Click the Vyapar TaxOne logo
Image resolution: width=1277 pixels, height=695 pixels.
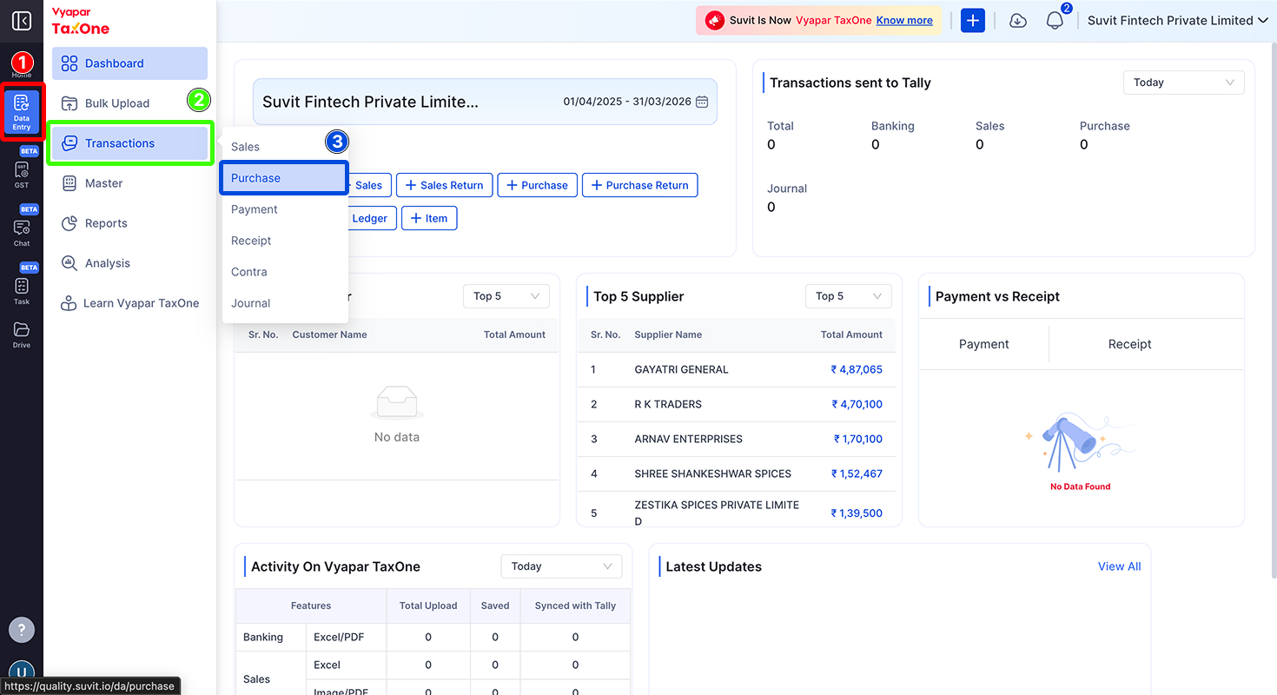(x=81, y=22)
